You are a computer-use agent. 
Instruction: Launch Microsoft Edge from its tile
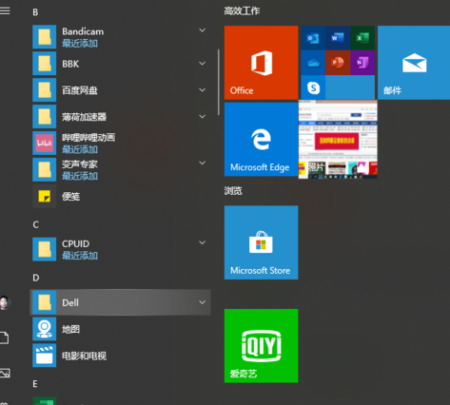[x=261, y=139]
